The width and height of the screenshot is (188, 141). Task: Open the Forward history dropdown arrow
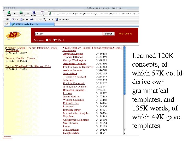28,14
